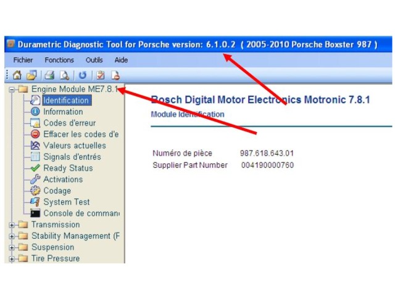The image size is (395, 296).
Task: Click the Tire Pressure folder icon
Action: 23,258
